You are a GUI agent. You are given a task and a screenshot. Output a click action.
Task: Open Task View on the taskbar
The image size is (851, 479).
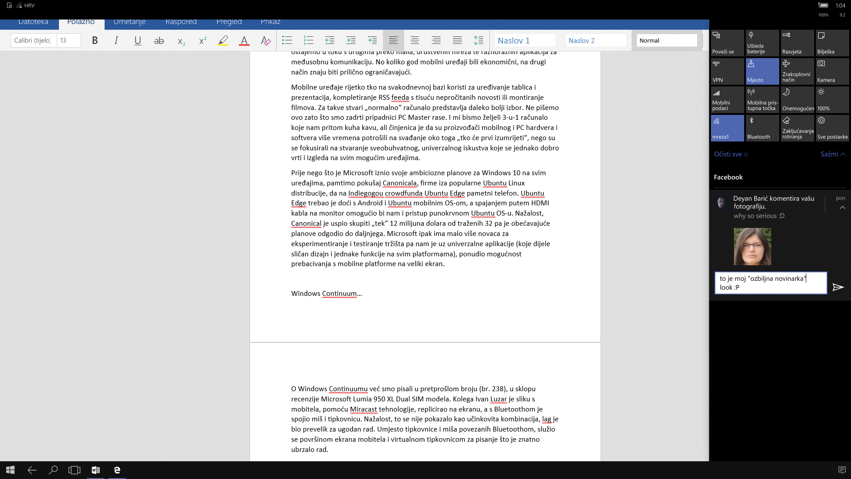pos(74,470)
